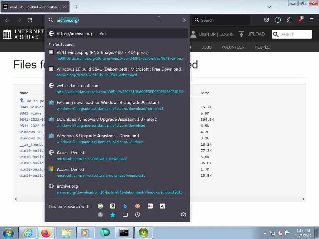Click the Go arrow in the address bar
319x239 pixels.
coord(183,20)
